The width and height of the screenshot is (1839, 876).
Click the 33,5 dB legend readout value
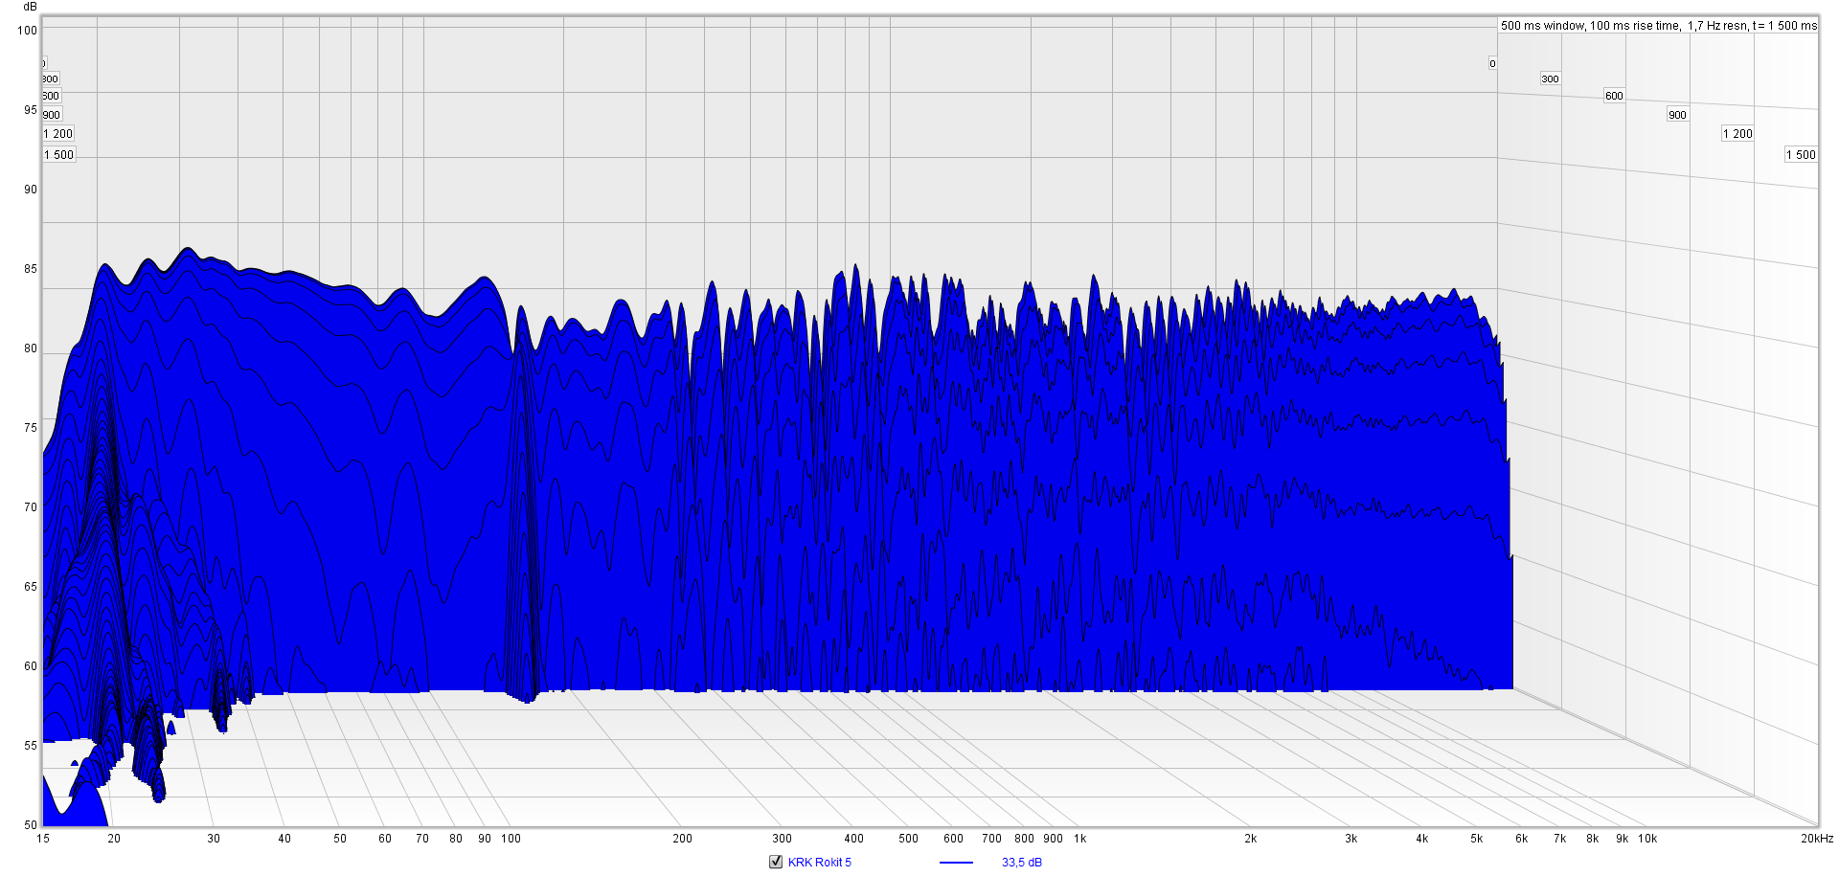click(1021, 863)
